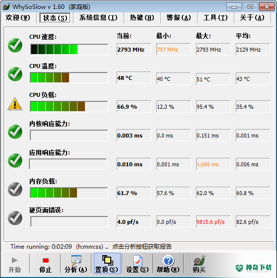Click the average 2129 MHz value
Screen dimensions: 277x278
[x=253, y=49]
